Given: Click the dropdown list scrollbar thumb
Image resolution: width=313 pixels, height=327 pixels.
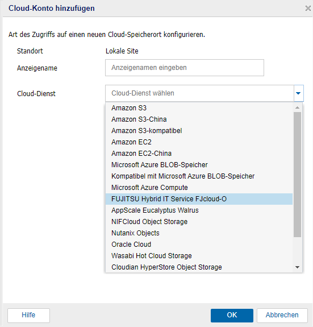Looking at the screenshot, I should pos(298,175).
